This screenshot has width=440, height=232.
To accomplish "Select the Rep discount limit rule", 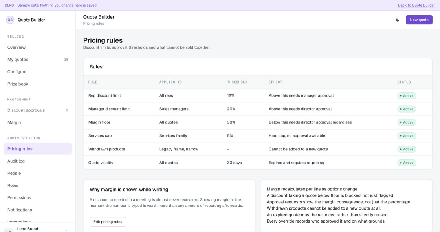I will click(104, 96).
